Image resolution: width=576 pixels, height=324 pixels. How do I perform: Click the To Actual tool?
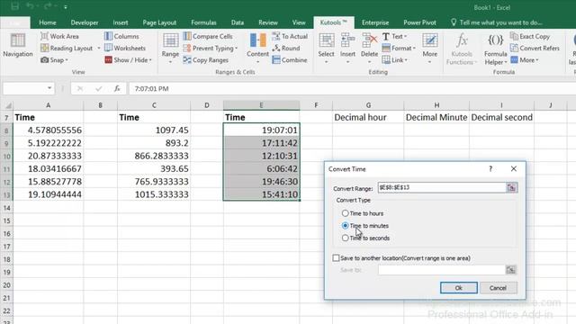[x=290, y=36]
